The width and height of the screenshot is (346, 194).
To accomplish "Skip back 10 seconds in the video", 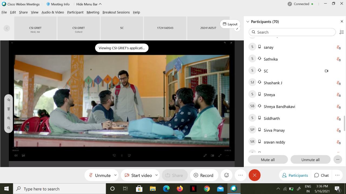I will pos(114,155).
